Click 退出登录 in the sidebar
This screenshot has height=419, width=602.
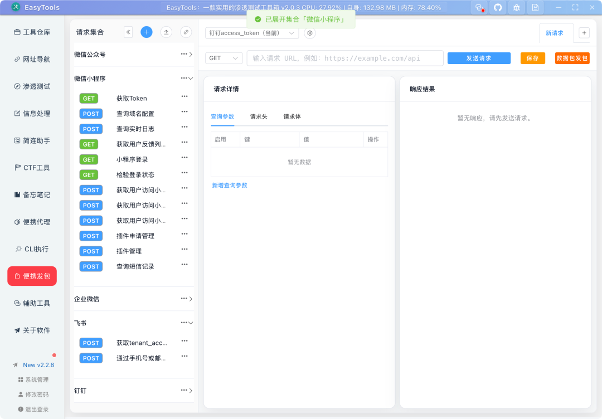pos(33,410)
